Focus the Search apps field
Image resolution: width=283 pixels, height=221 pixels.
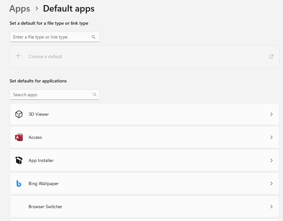[55, 95]
